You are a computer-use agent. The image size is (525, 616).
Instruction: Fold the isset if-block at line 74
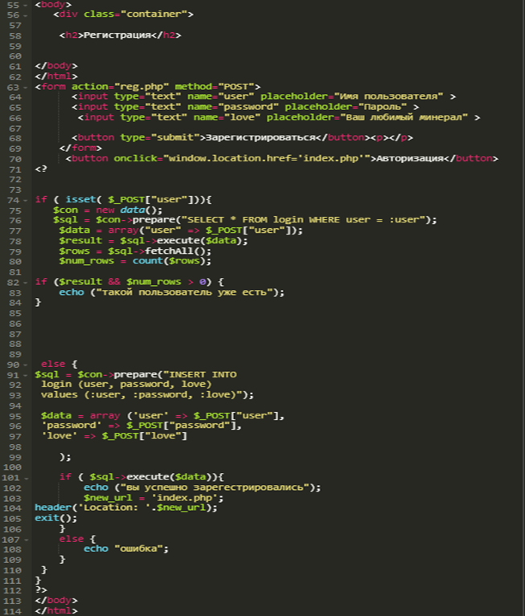pyautogui.click(x=26, y=201)
